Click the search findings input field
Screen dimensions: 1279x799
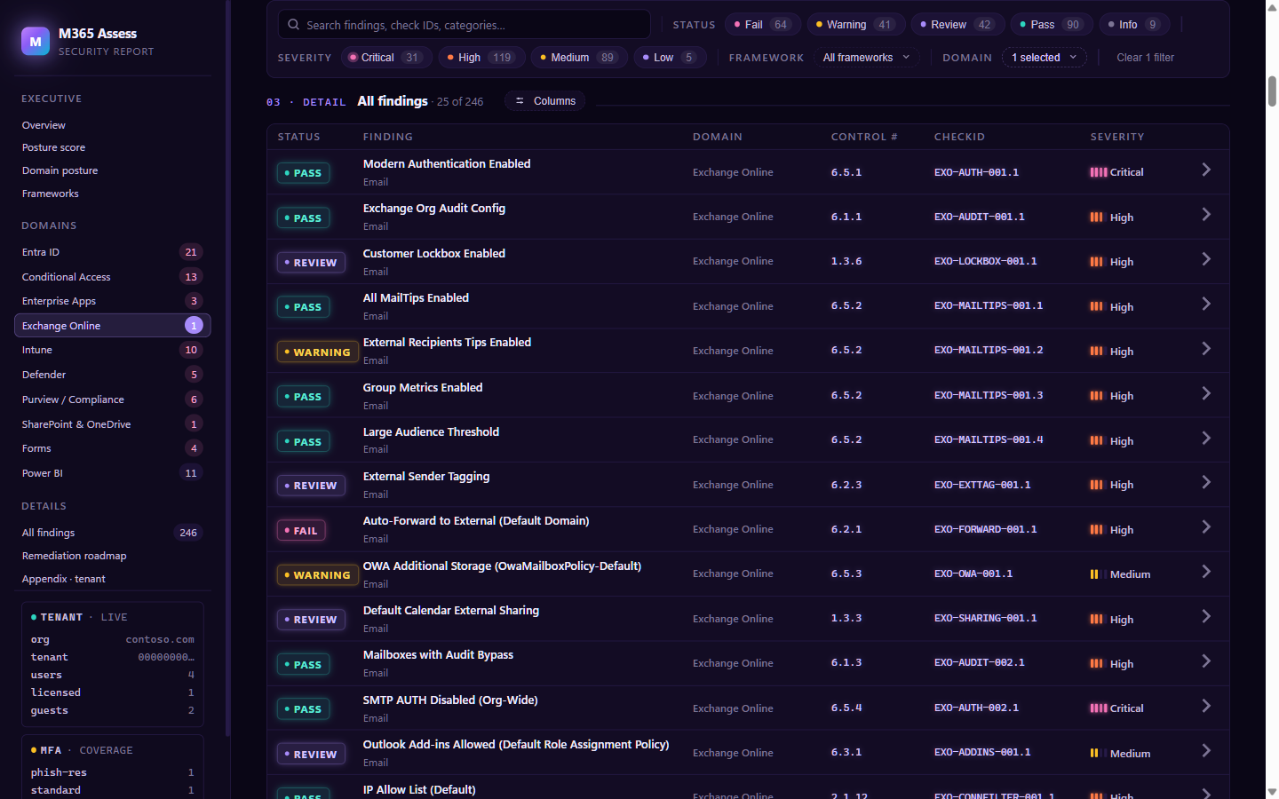465,25
